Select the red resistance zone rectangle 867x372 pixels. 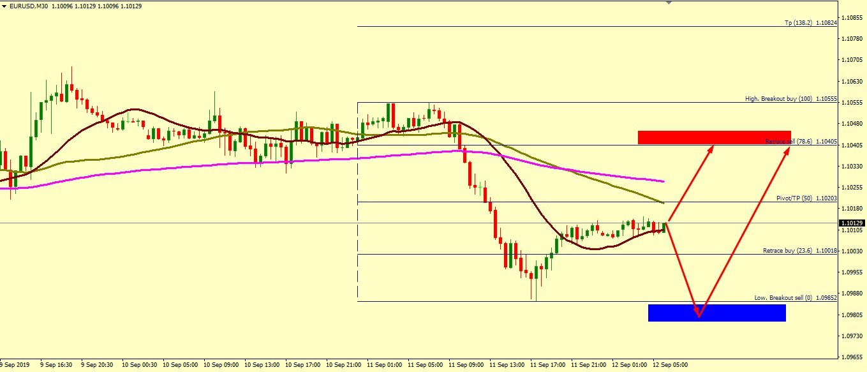pyautogui.click(x=713, y=137)
